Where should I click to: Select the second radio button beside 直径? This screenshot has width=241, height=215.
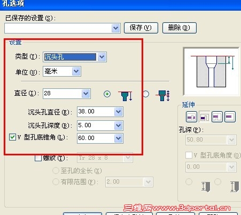[x=146, y=94]
